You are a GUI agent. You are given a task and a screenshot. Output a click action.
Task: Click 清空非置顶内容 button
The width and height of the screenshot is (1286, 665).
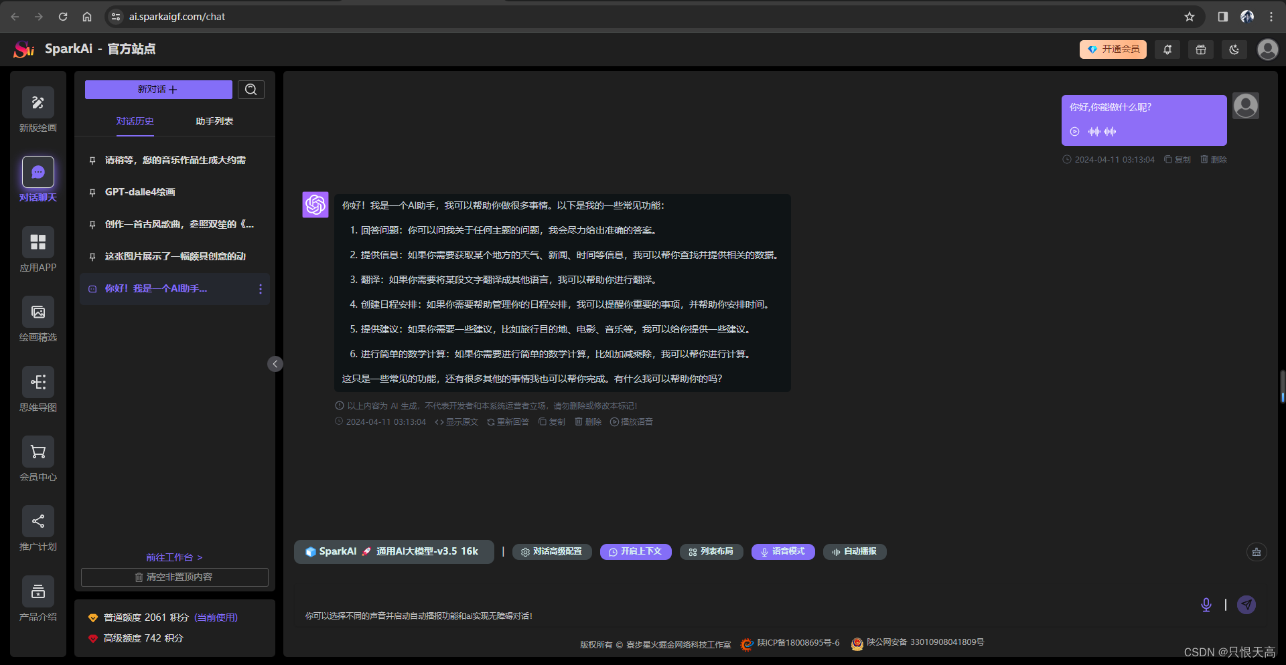tap(175, 577)
